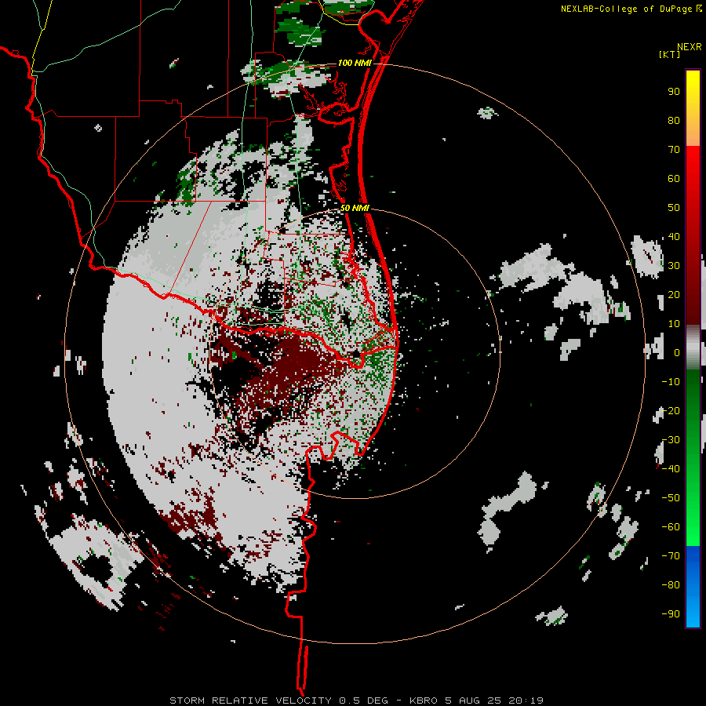Click the 50 NMI range ring label
The width and height of the screenshot is (706, 706).
coord(355,208)
